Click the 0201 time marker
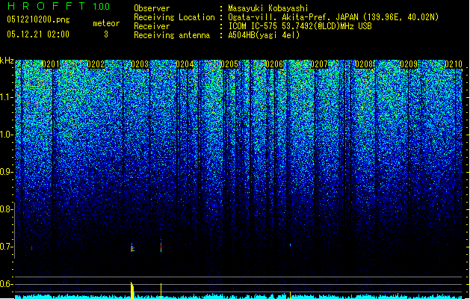 tap(51, 64)
